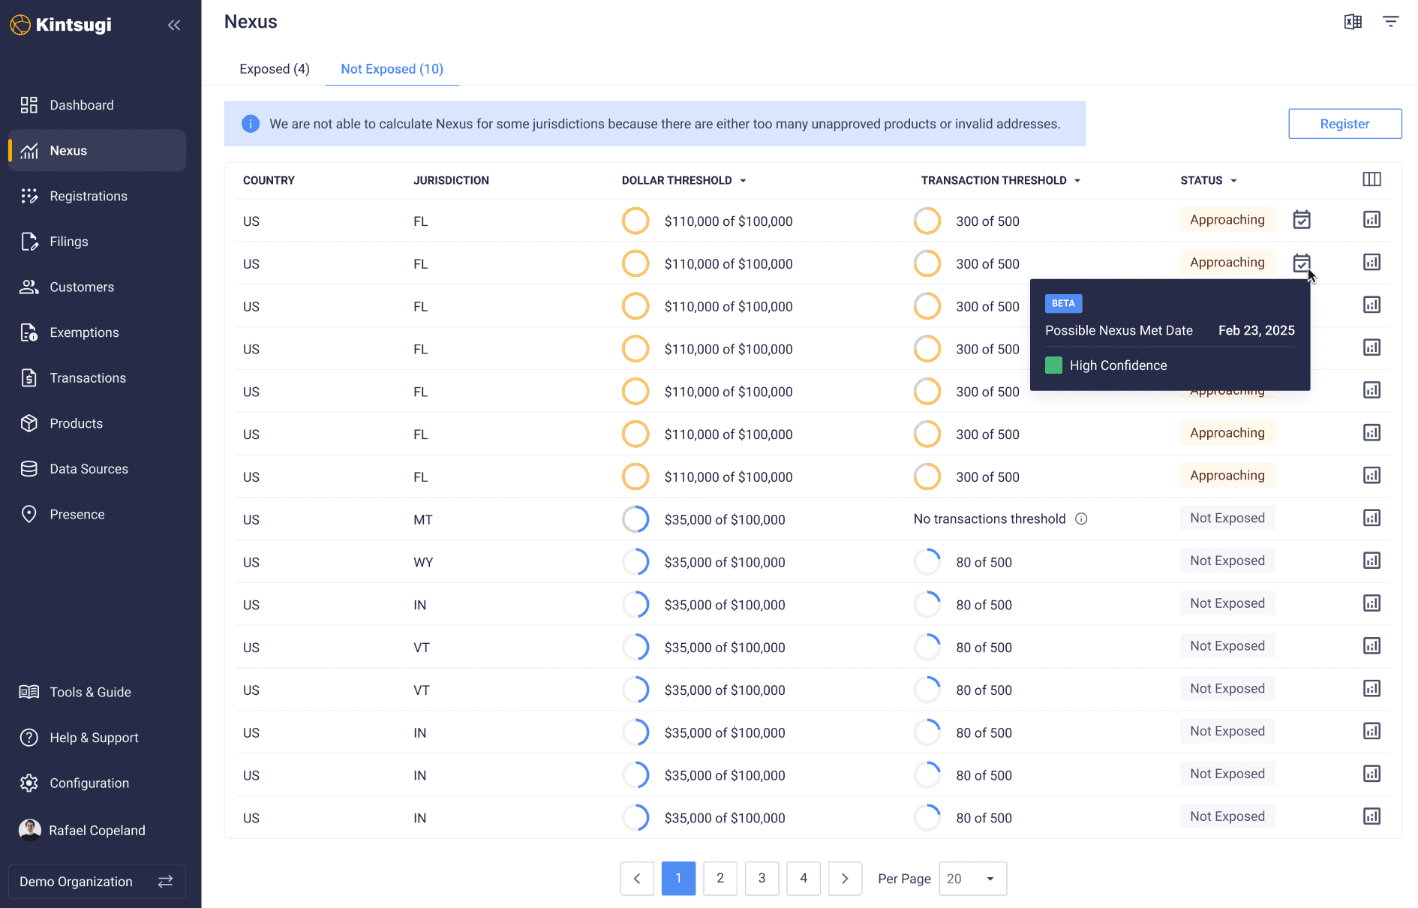Image resolution: width=1418 pixels, height=908 pixels.
Task: Click the info icon beside No transactions threshold
Action: (x=1081, y=519)
